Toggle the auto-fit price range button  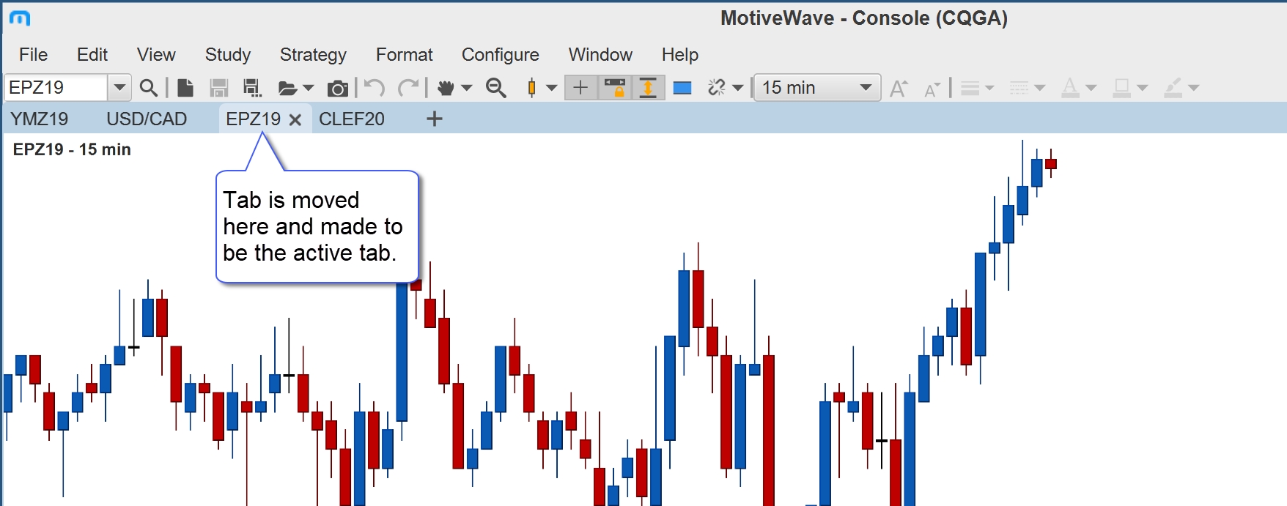pyautogui.click(x=648, y=88)
